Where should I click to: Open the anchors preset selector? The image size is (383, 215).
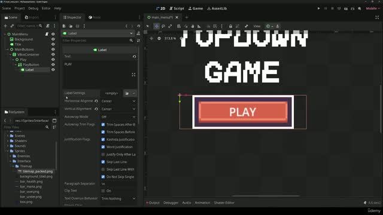tap(269, 26)
